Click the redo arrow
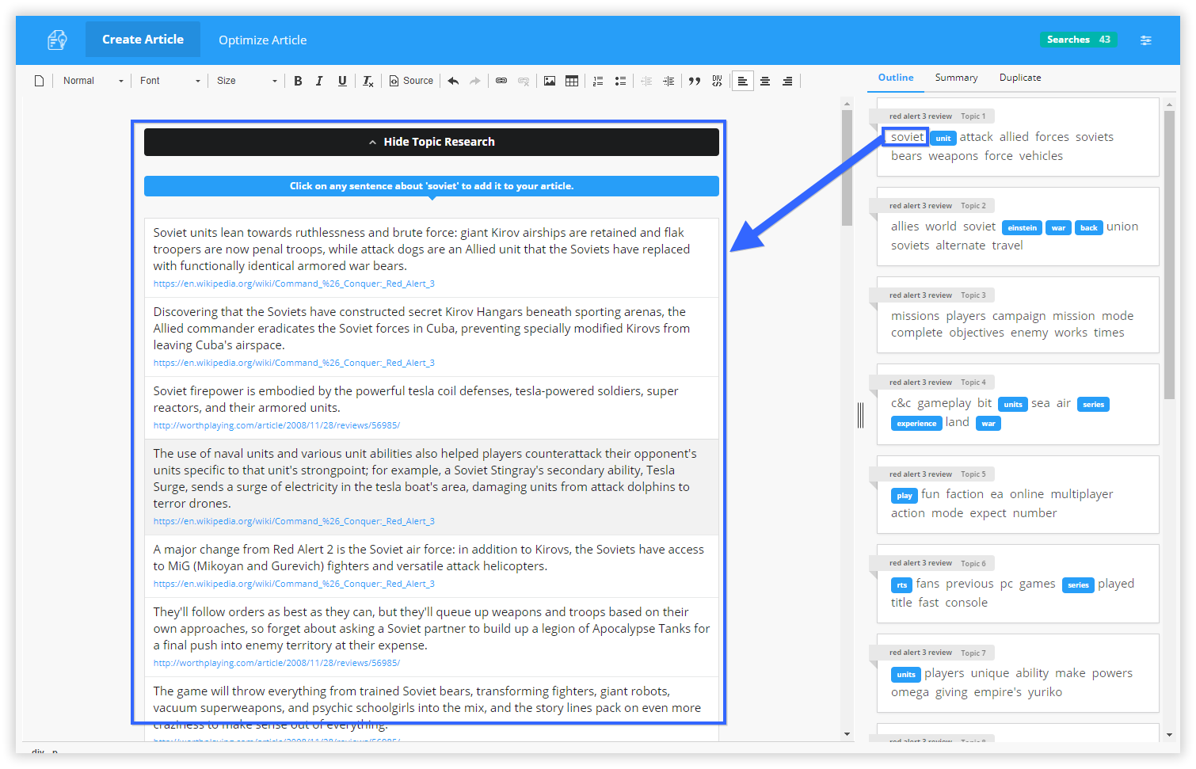The height and width of the screenshot is (769, 1196). [475, 81]
